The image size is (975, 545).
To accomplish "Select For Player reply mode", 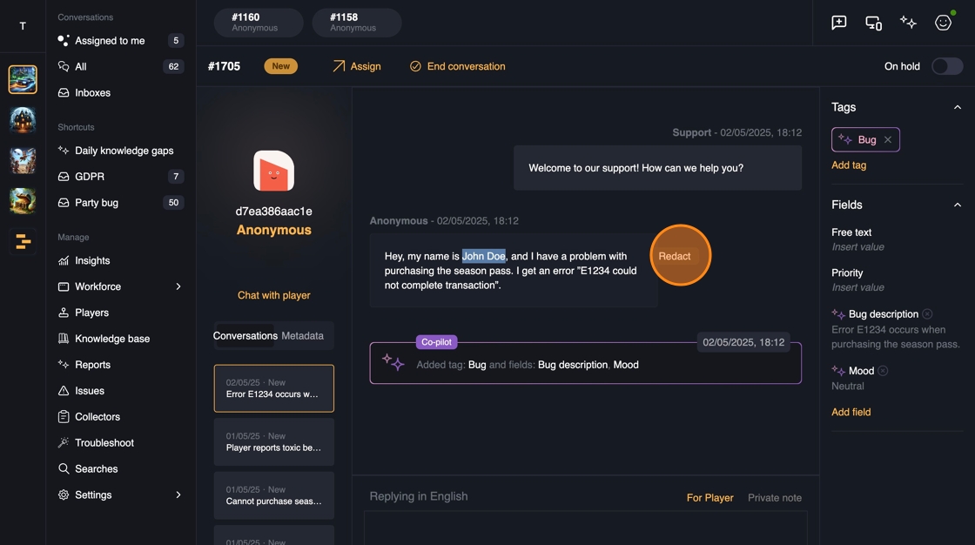I will pyautogui.click(x=709, y=498).
